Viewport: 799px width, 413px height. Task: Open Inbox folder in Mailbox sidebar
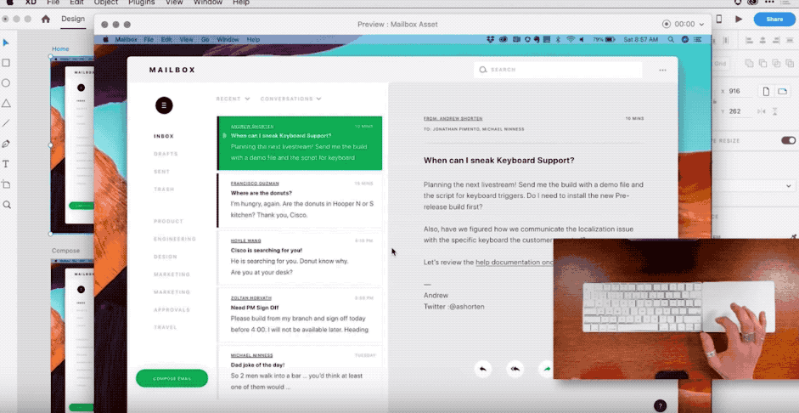coord(164,136)
